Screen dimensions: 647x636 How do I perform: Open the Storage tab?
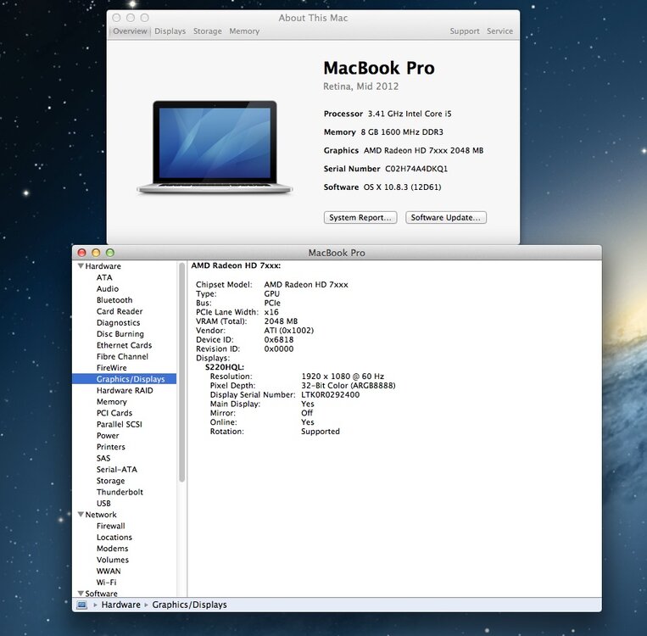[x=207, y=31]
